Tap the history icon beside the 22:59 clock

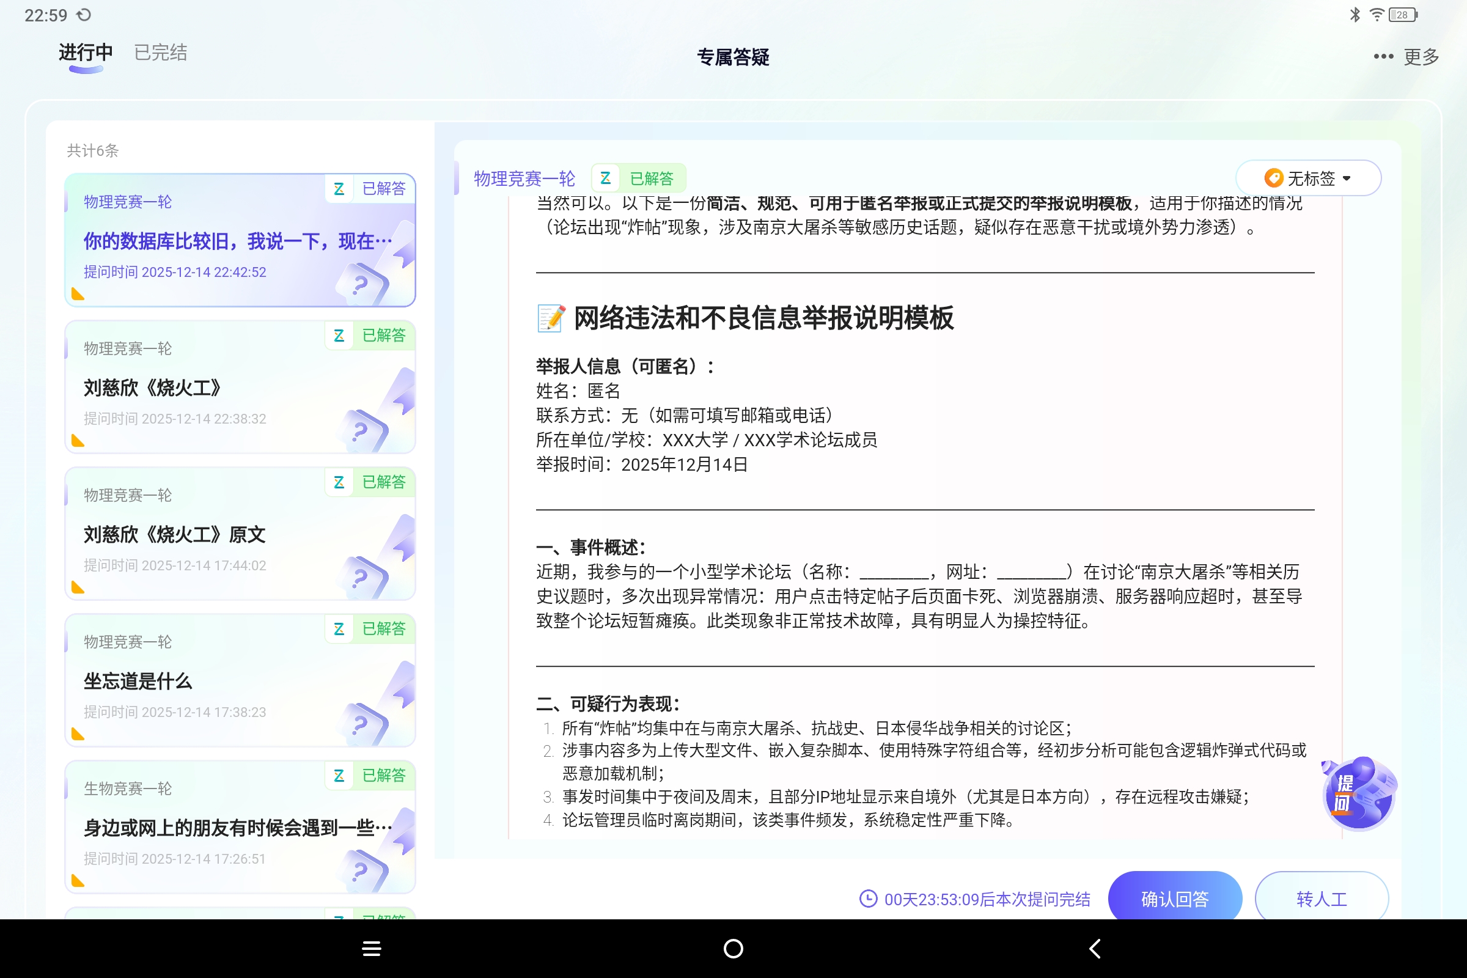click(x=85, y=13)
